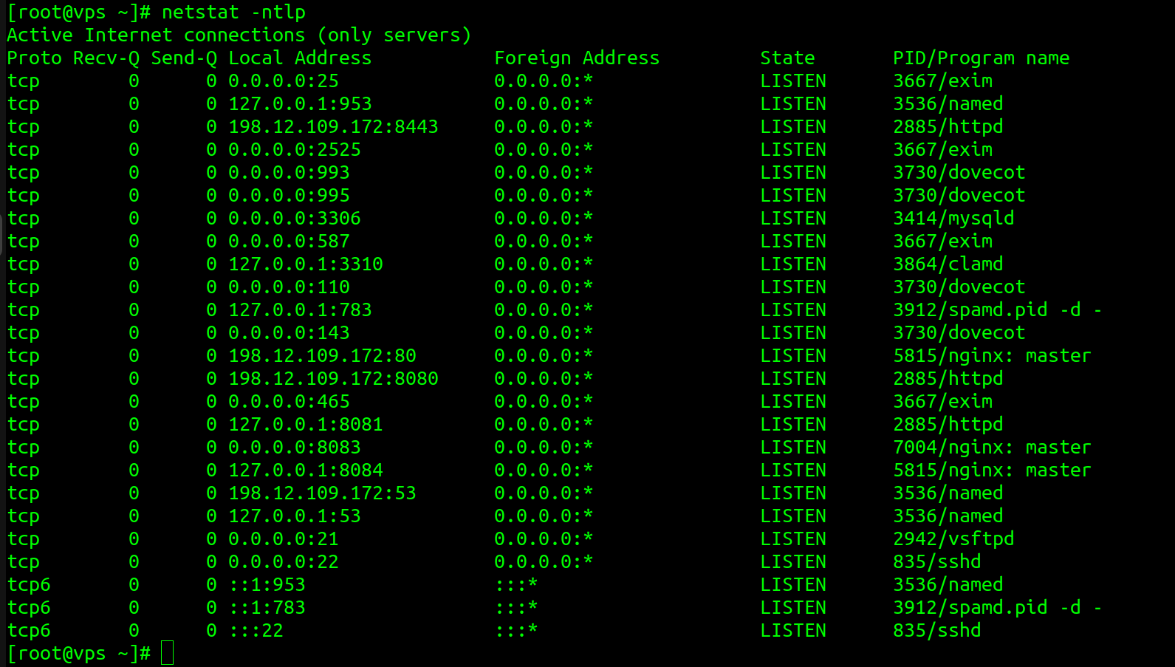The height and width of the screenshot is (667, 1175).
Task: Click the 'PID/Program name' column header
Action: 982,58
